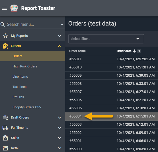
Task: Click the Report Toaster logo icon
Action: coord(14,8)
